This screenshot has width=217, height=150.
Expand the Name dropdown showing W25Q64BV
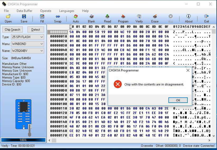pyautogui.click(x=27, y=51)
